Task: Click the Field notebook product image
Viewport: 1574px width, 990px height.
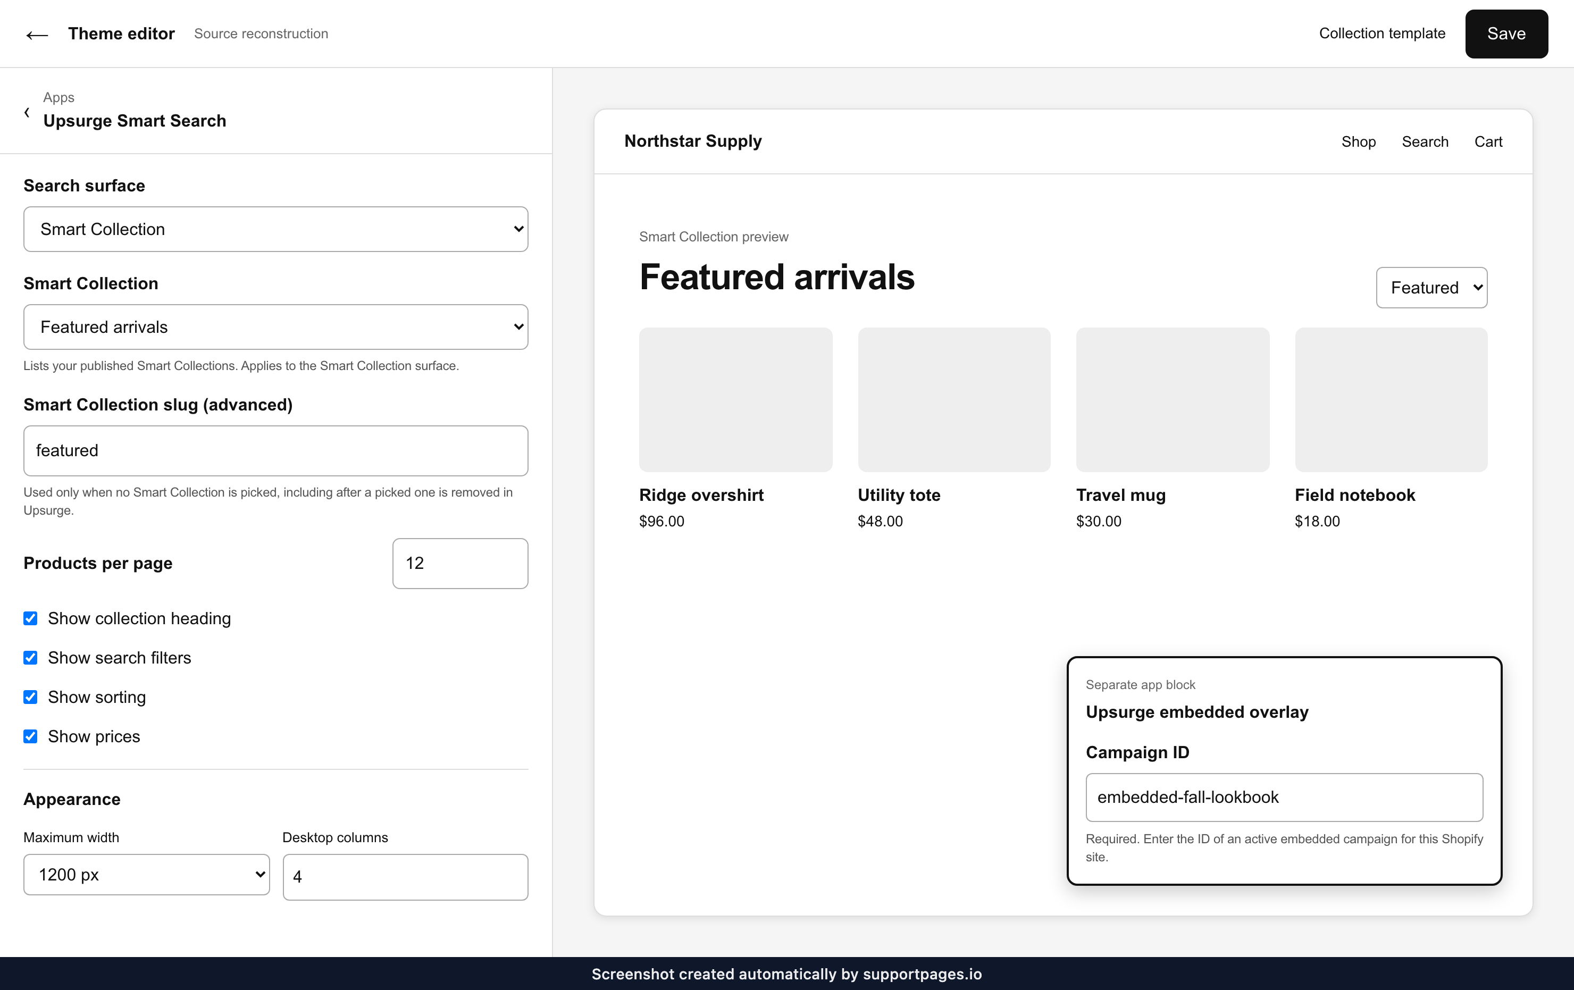Action: pyautogui.click(x=1391, y=400)
